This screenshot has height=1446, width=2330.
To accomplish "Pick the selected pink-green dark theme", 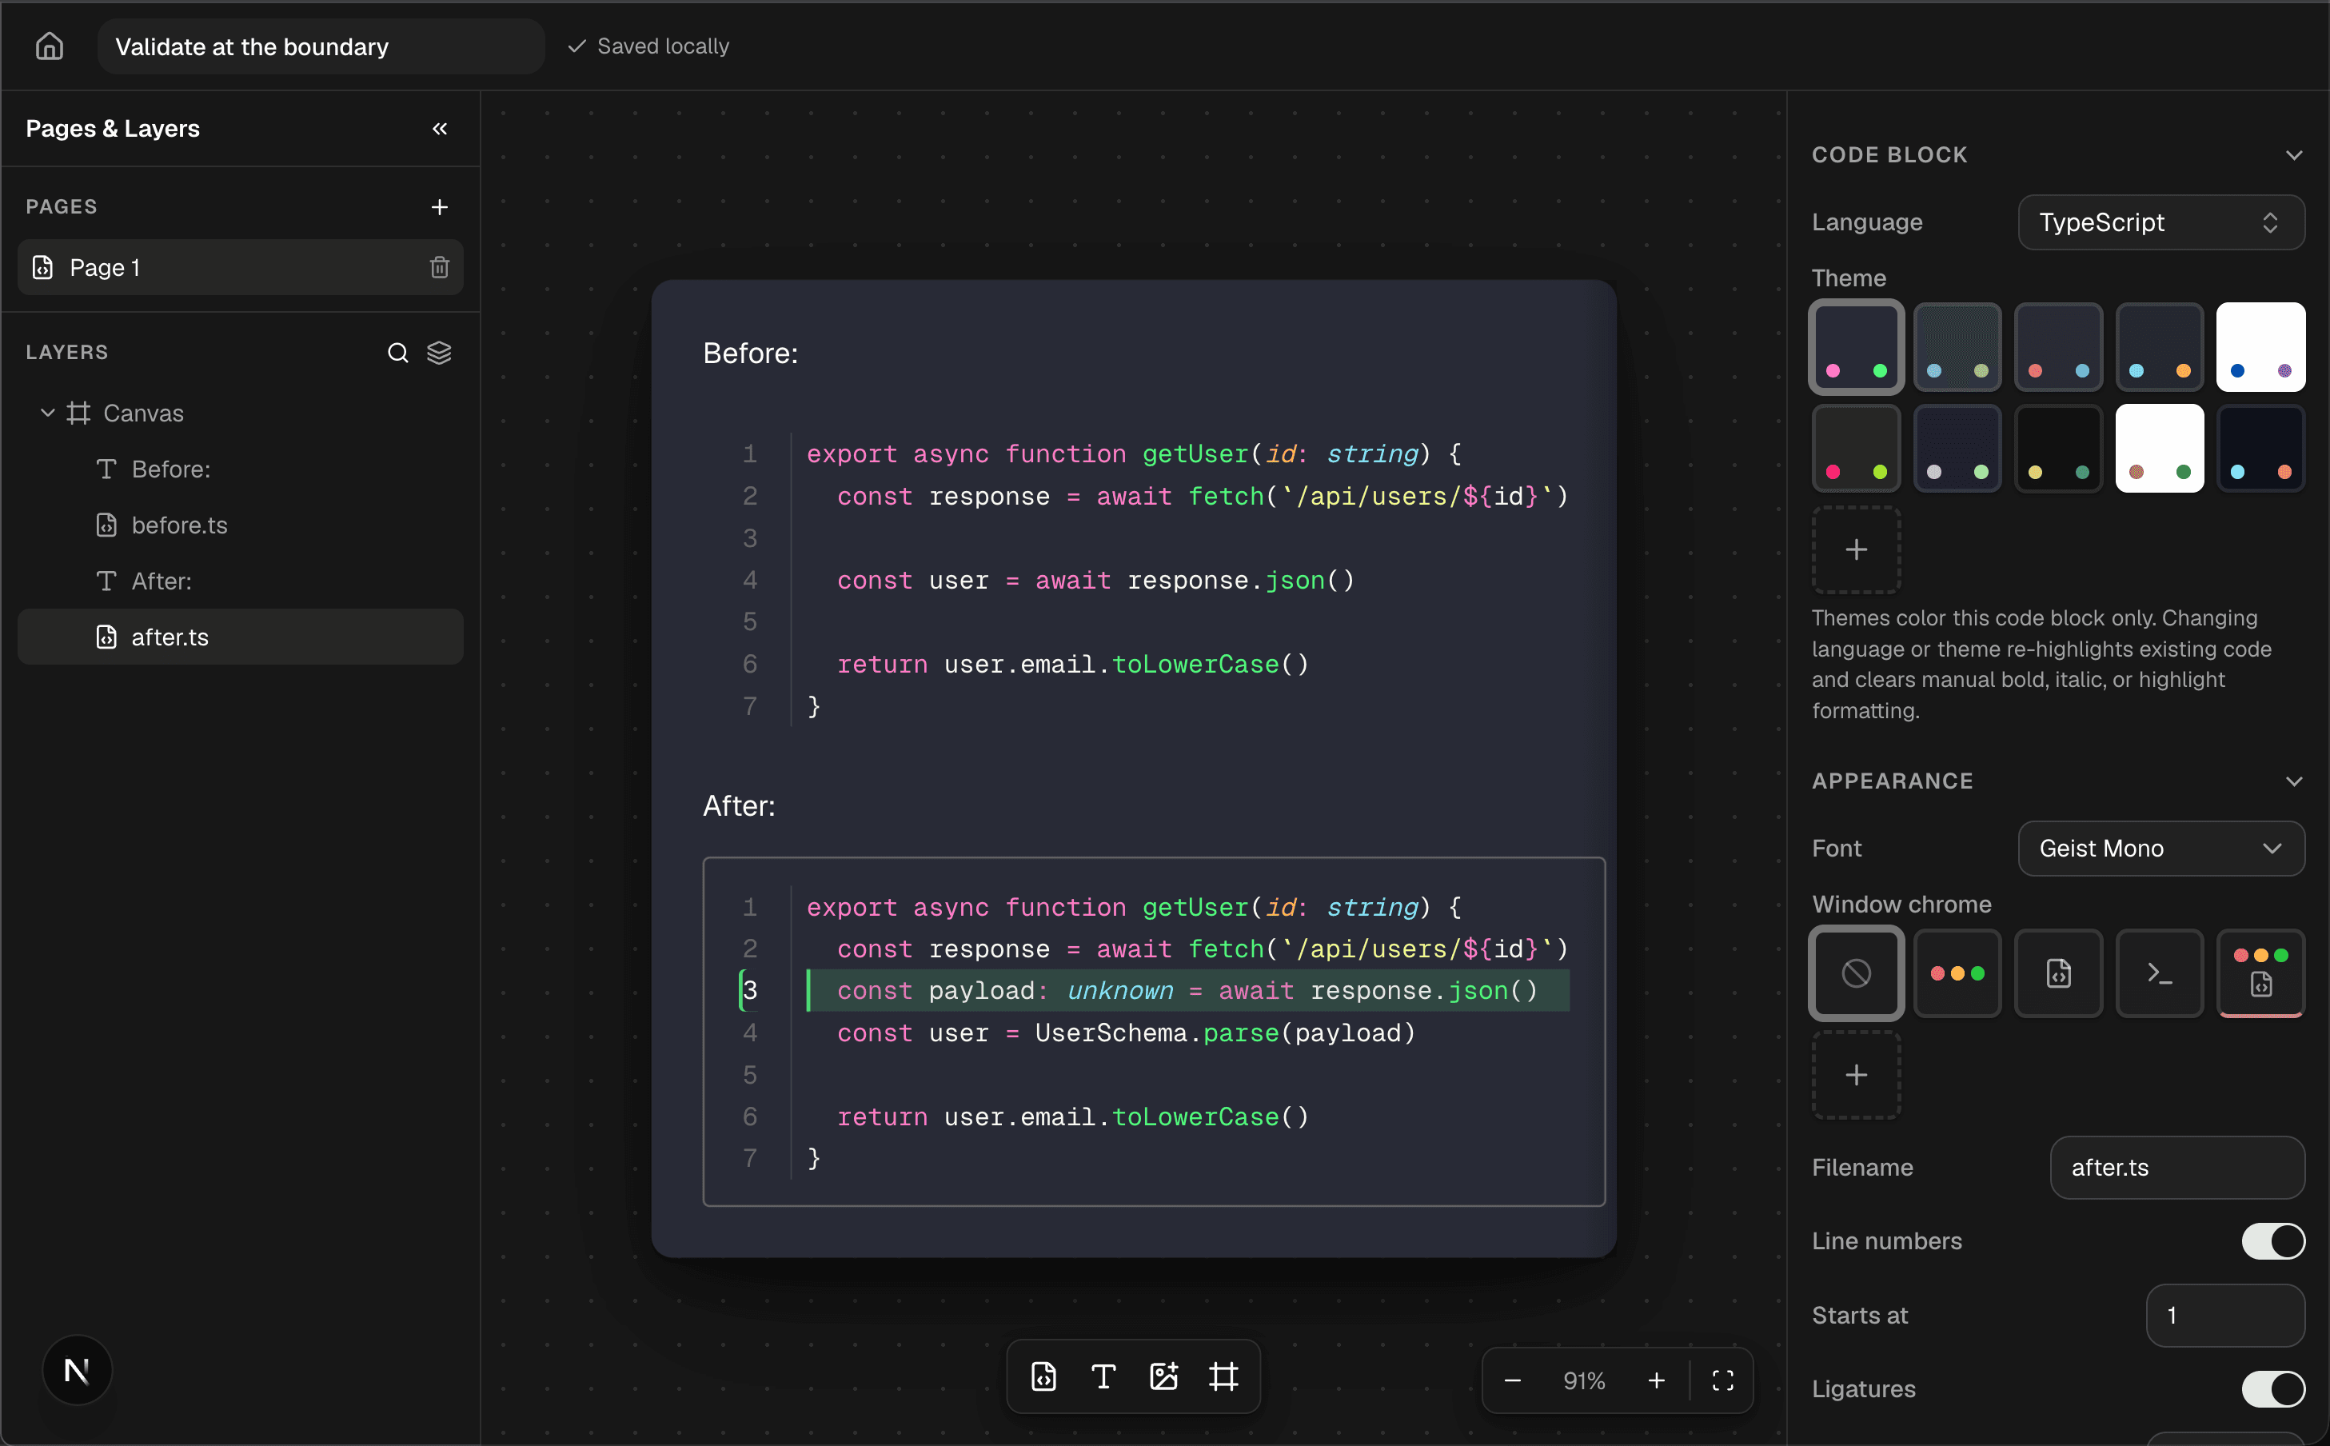I will (x=1856, y=347).
